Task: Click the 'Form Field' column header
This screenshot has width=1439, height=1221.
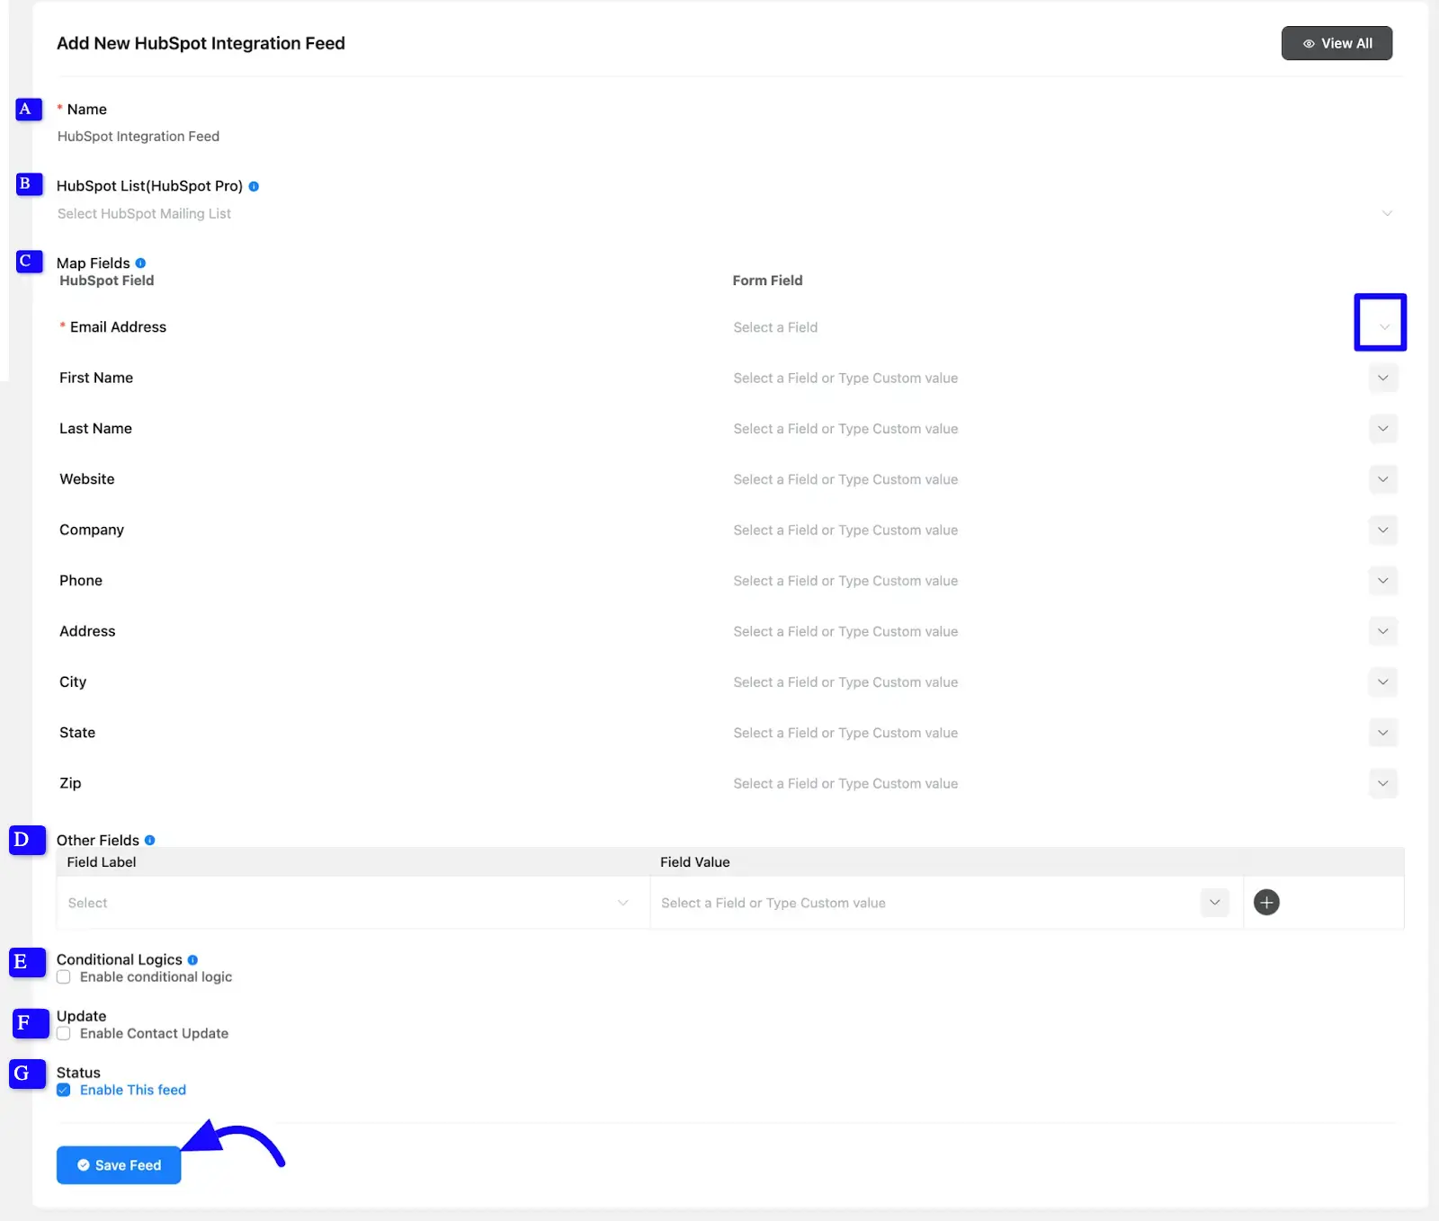Action: click(x=767, y=281)
